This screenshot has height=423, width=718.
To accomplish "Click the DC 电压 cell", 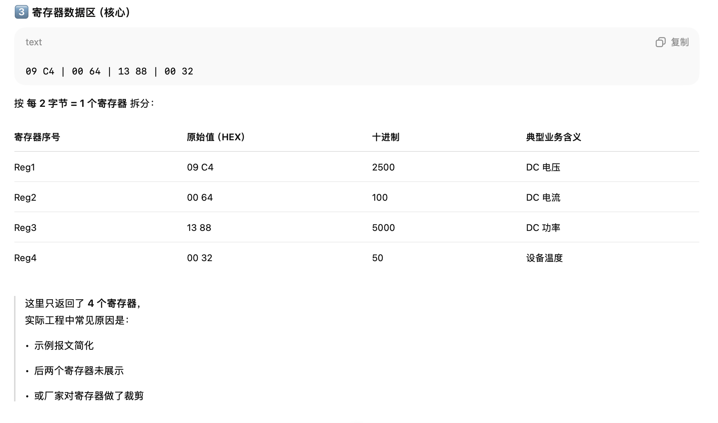I will click(x=543, y=167).
